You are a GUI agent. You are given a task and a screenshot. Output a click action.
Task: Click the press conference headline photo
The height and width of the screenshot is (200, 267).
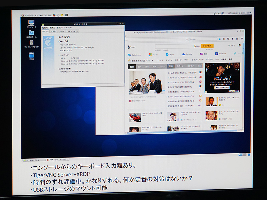click(x=147, y=83)
